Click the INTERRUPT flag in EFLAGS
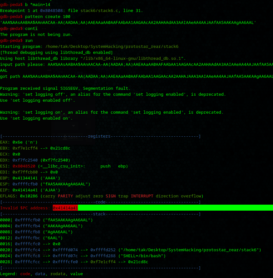The width and height of the screenshot is (273, 278). click(x=142, y=196)
